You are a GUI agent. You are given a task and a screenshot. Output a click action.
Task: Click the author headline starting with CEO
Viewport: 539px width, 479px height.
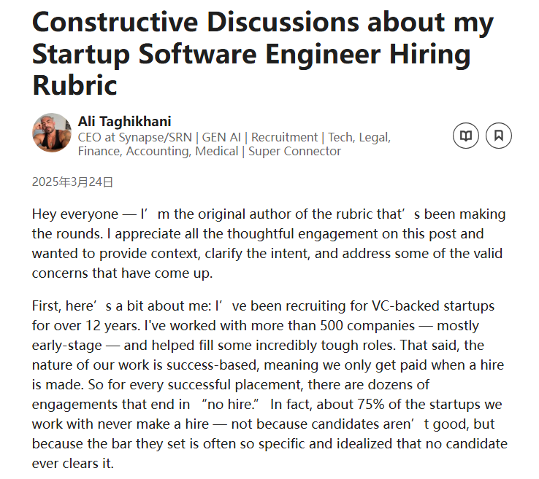234,144
